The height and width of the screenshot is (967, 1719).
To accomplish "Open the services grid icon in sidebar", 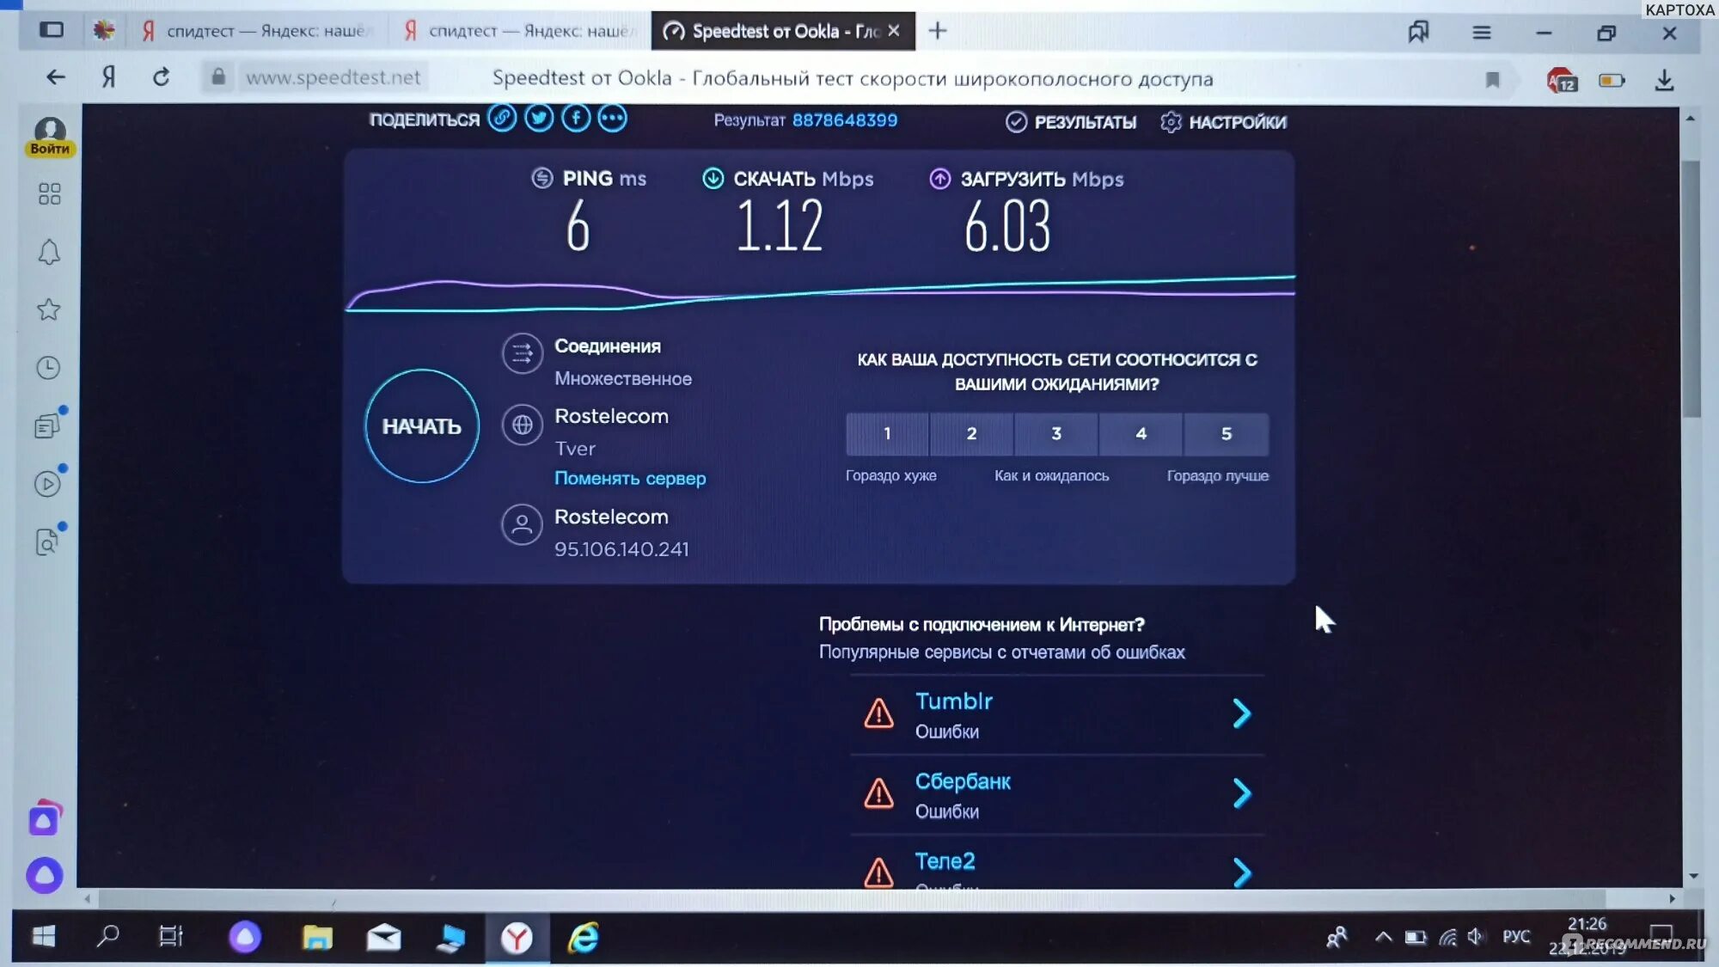I will (49, 193).
